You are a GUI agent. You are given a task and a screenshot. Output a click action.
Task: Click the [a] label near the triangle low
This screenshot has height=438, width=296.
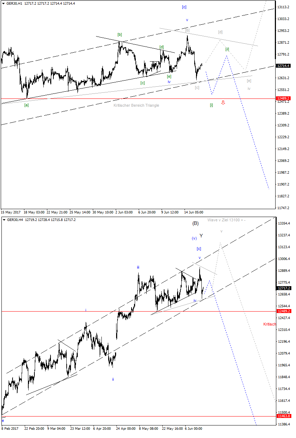pos(26,105)
